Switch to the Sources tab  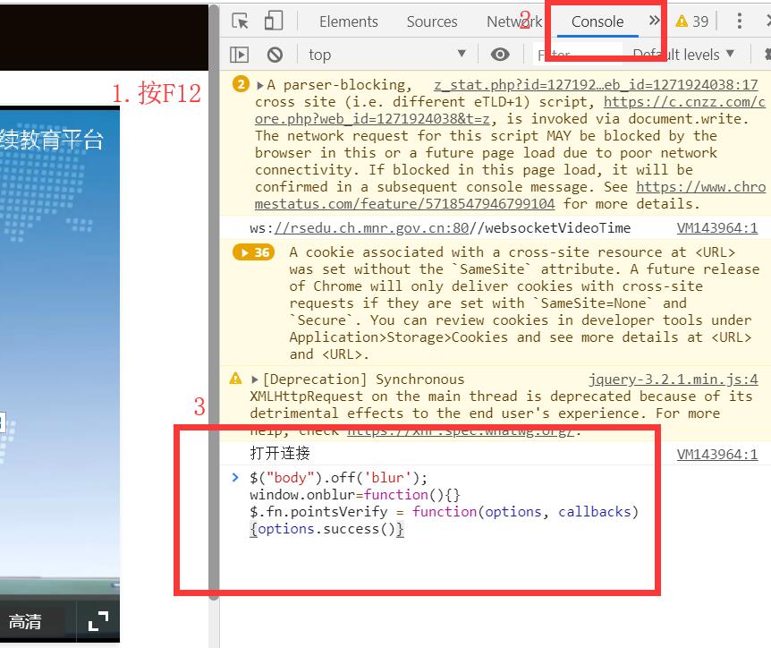(432, 21)
